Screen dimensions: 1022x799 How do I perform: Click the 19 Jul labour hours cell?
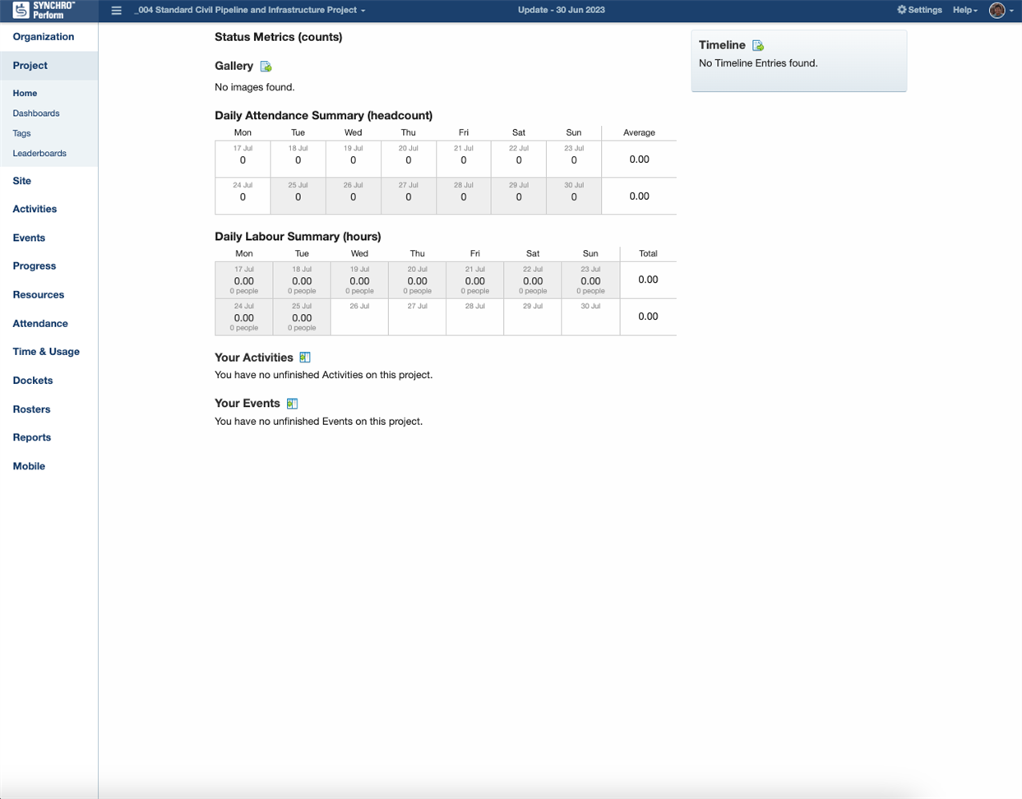pyautogui.click(x=359, y=279)
